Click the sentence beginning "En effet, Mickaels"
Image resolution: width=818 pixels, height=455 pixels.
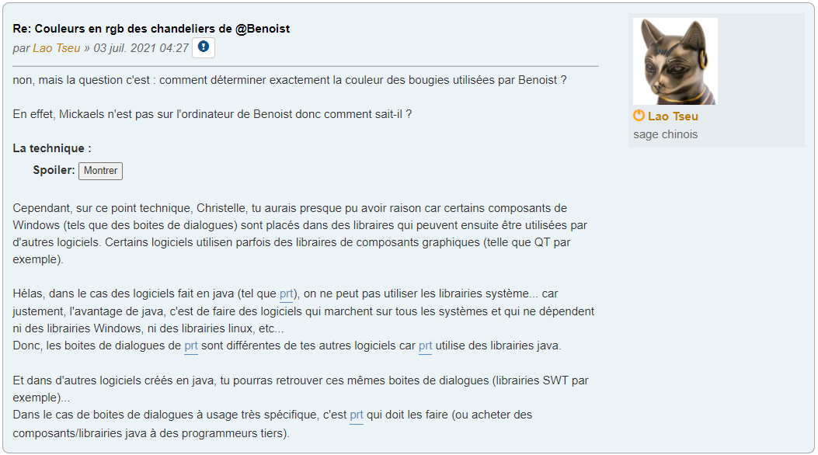(x=212, y=114)
